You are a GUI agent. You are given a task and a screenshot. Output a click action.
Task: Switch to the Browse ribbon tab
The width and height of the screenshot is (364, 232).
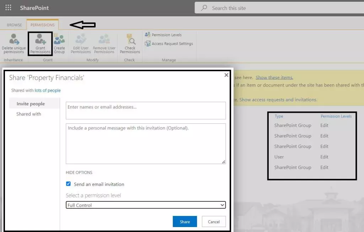(x=15, y=25)
